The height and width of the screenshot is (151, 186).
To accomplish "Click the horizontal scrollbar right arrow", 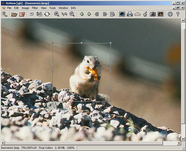I will (179, 143).
